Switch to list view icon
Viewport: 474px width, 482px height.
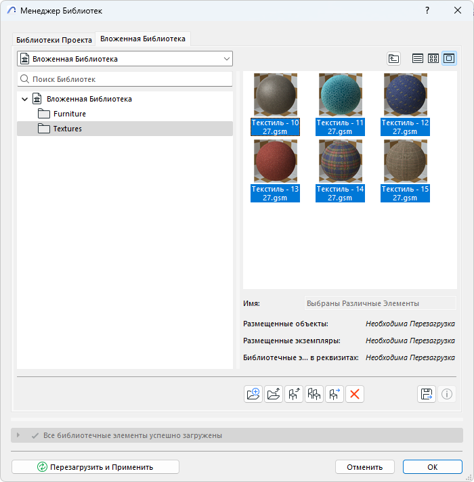pyautogui.click(x=417, y=58)
